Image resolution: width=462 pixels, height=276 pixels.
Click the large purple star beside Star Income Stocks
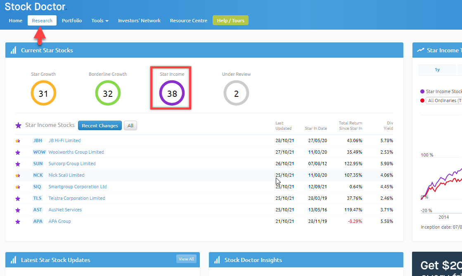pyautogui.click(x=18, y=126)
